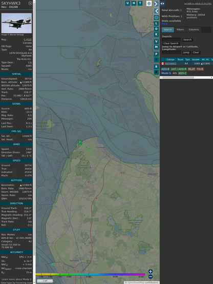
Task: Toggle the H button on the map header
Action: click(x=134, y=3)
